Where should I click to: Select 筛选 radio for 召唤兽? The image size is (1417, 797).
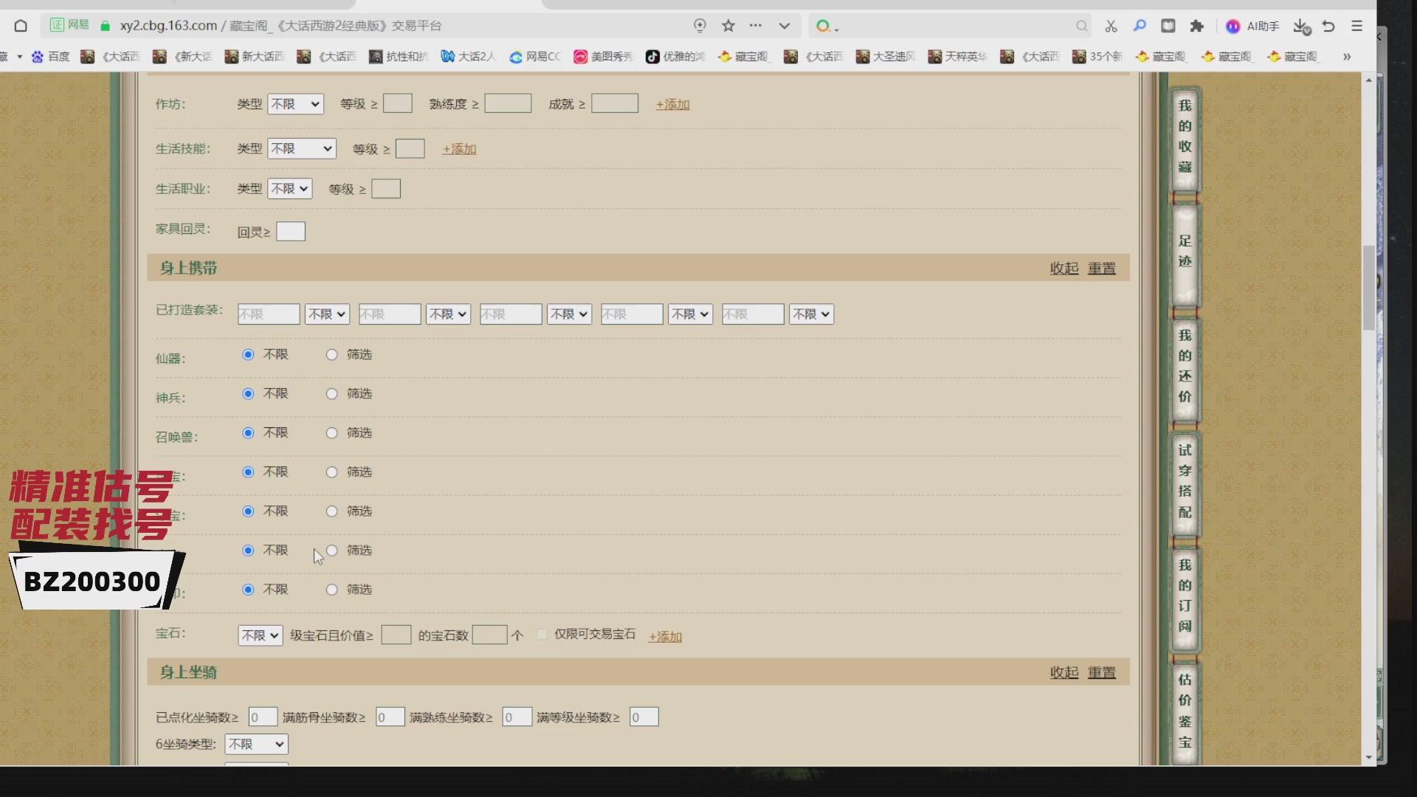pyautogui.click(x=331, y=432)
